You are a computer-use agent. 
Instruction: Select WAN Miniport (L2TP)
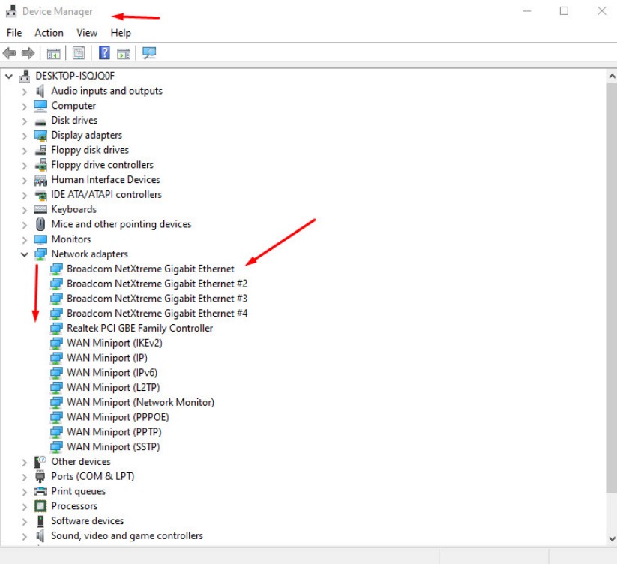tap(113, 387)
